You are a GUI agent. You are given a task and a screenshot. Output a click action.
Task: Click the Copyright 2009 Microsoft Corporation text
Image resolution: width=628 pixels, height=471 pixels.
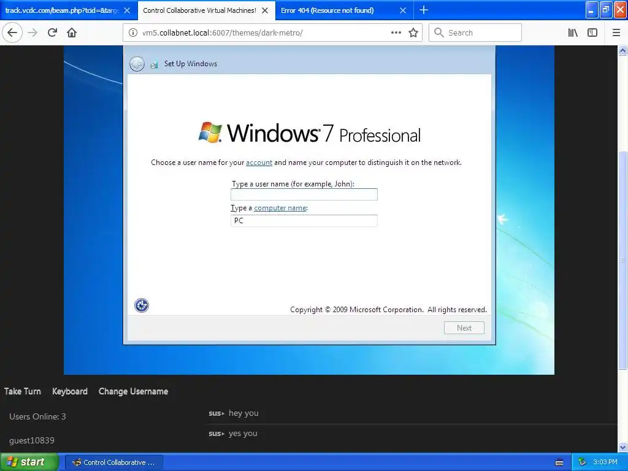pyautogui.click(x=388, y=310)
